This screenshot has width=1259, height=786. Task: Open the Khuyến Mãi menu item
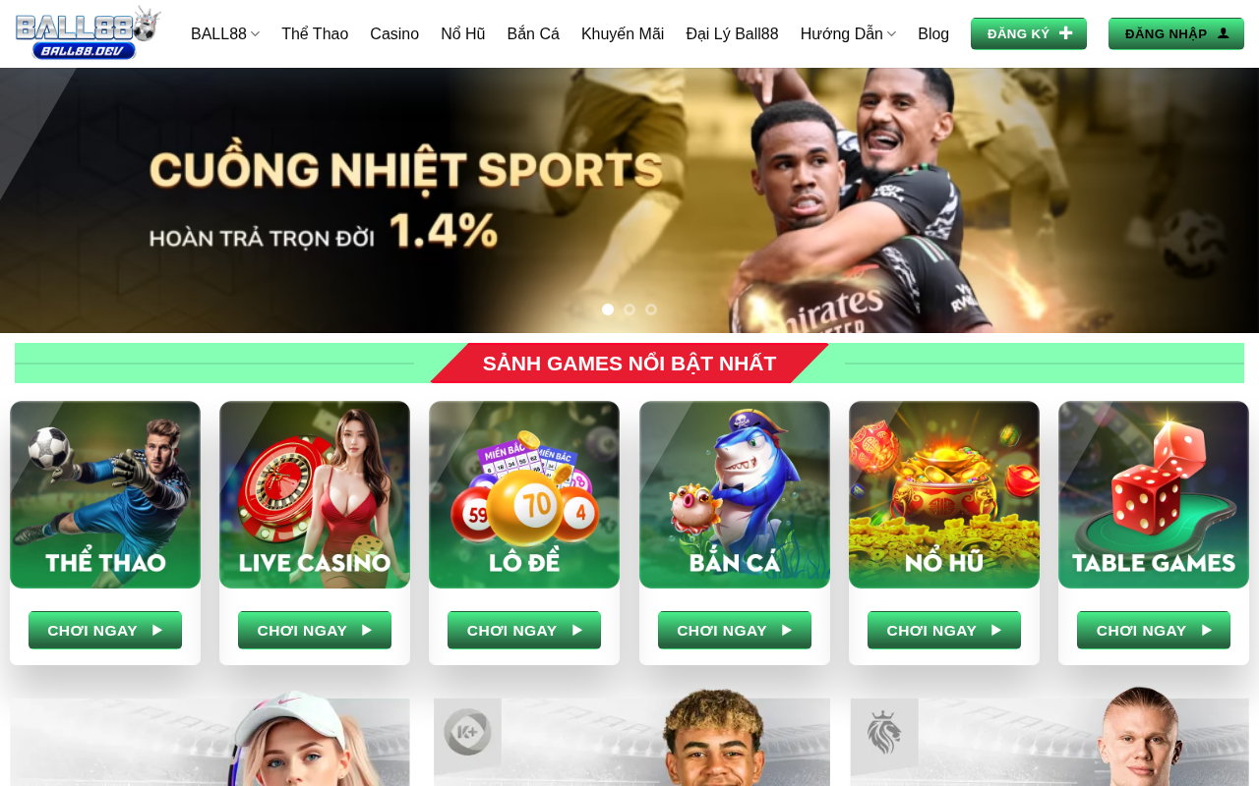pos(623,34)
